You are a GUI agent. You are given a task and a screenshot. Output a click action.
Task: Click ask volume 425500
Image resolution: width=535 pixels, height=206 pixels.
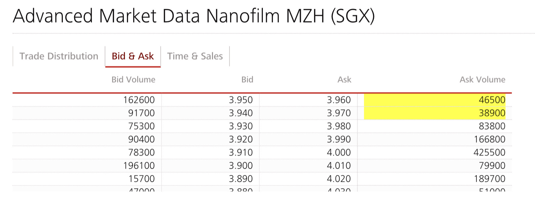[x=489, y=153]
